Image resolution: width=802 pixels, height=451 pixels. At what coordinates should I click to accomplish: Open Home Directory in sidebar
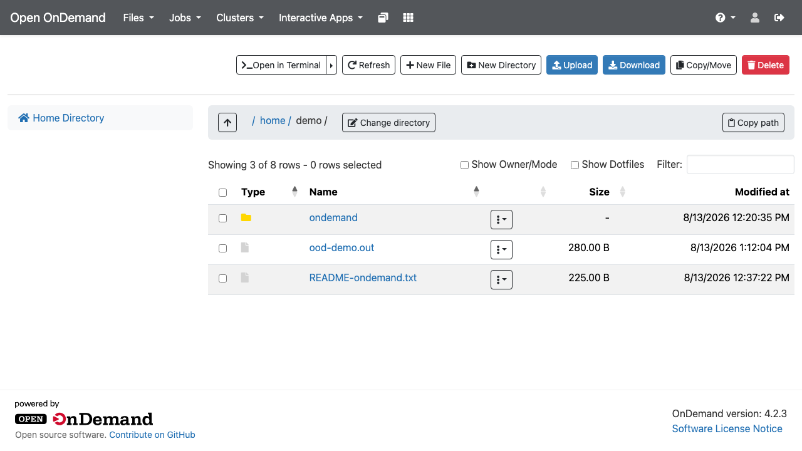61,118
